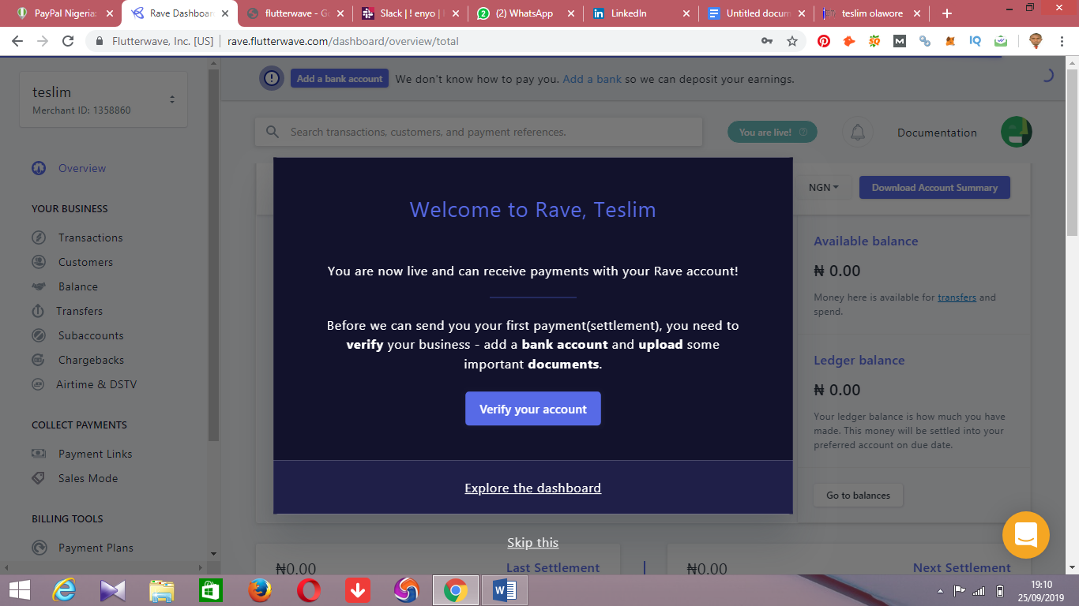The image size is (1079, 606).
Task: Open Internet Explorer from the taskbar
Action: click(64, 590)
